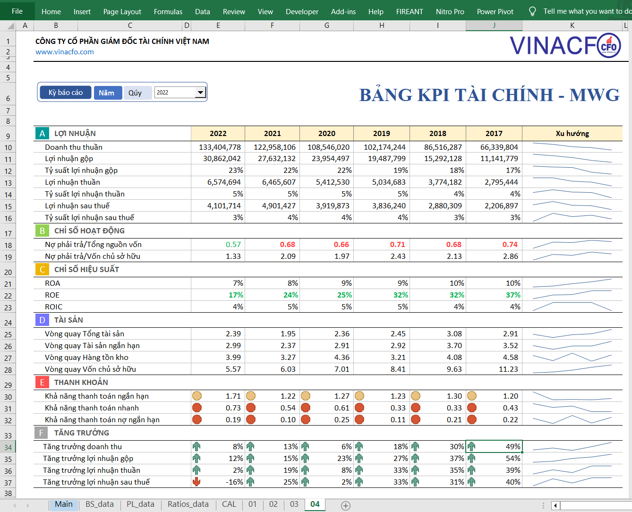Click red down arrow in row 37 for 2022
This screenshot has height=512, width=632.
(196, 482)
